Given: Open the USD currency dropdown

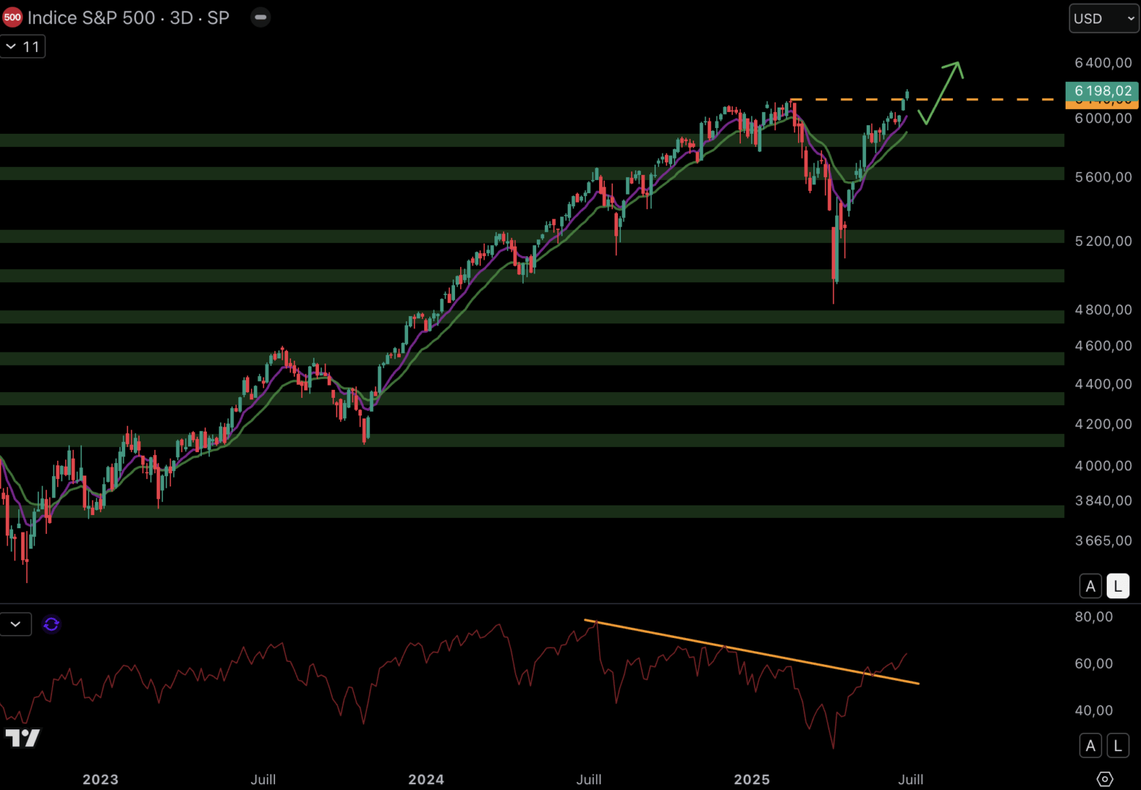Looking at the screenshot, I should click(x=1104, y=18).
